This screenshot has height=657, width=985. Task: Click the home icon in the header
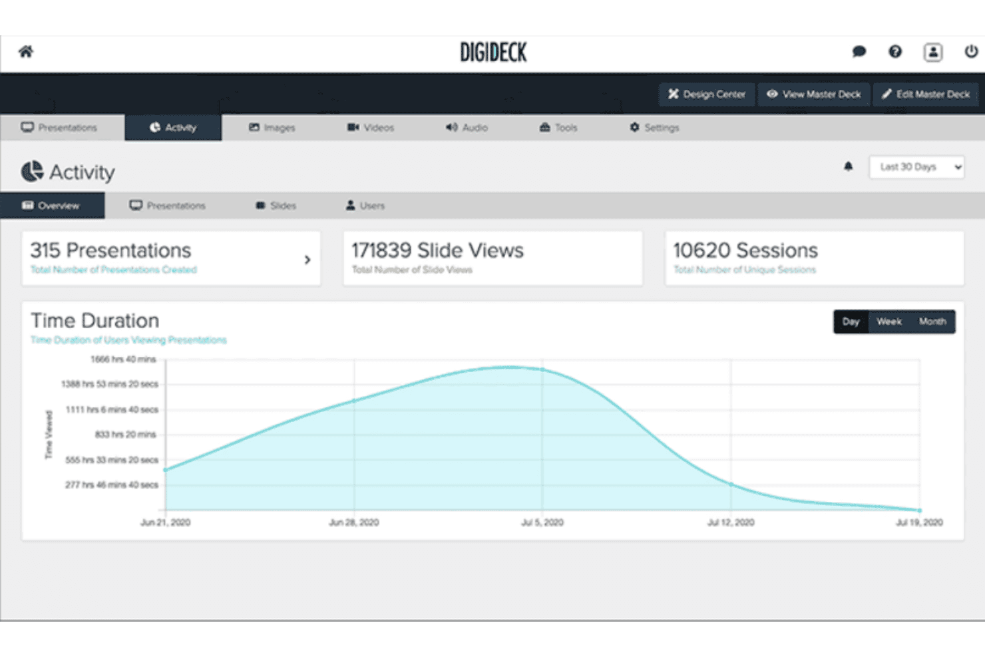(26, 51)
